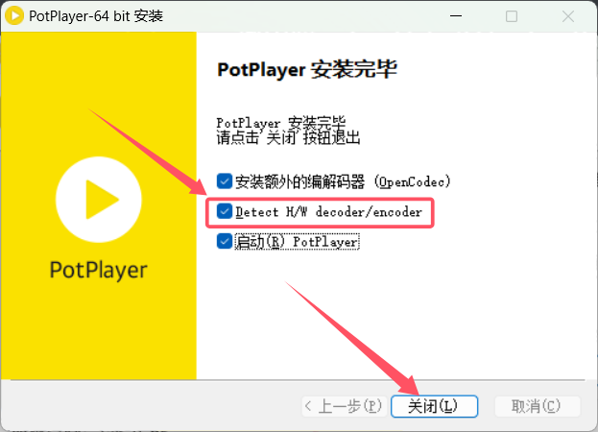This screenshot has width=598, height=432.
Task: Click the PotPlayer label under the logo
Action: click(99, 270)
